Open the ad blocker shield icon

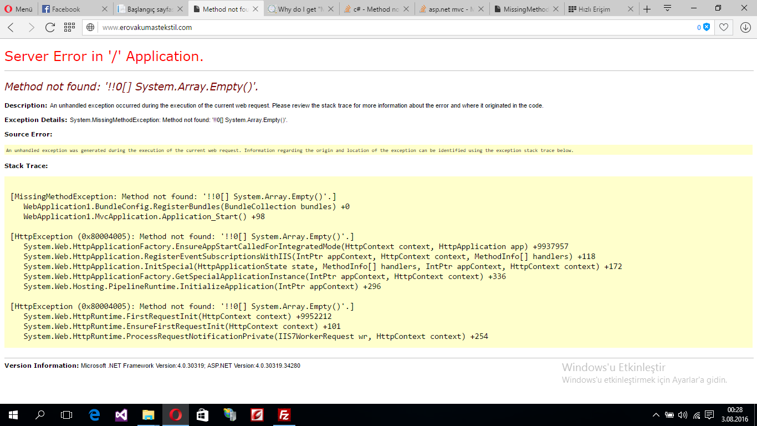tap(707, 27)
